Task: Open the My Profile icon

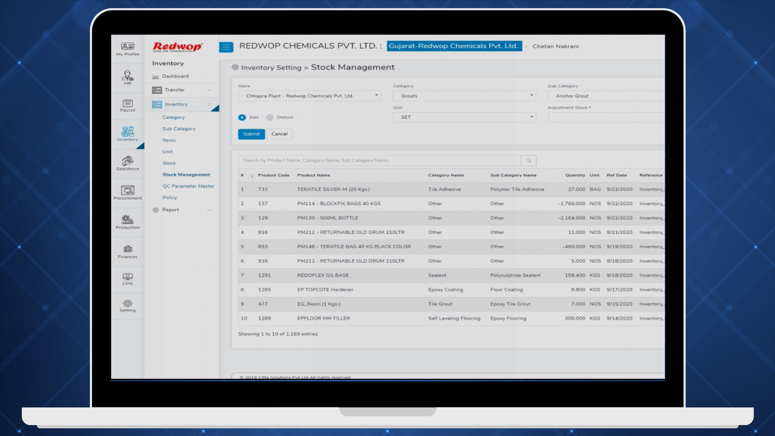Action: 128,46
